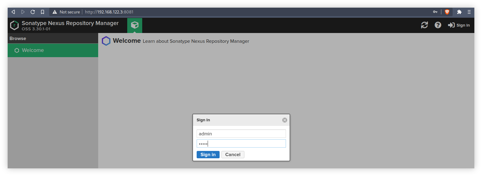The width and height of the screenshot is (482, 176).
Task: Cancel the Sign In dialog
Action: point(232,155)
